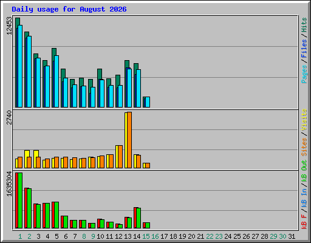Click the top axis value 12453

pyautogui.click(x=9, y=26)
